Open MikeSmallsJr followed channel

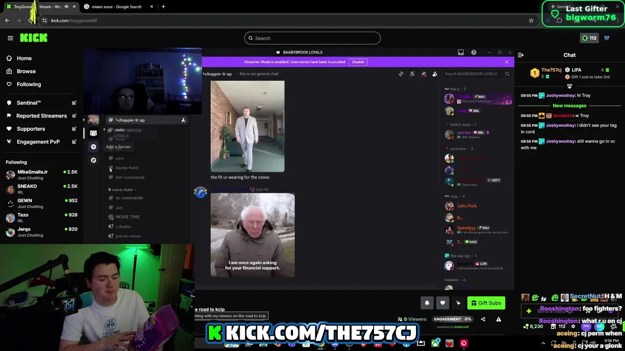[42, 175]
